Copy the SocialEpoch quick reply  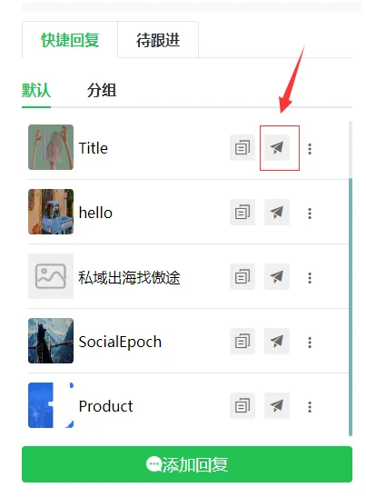click(242, 341)
